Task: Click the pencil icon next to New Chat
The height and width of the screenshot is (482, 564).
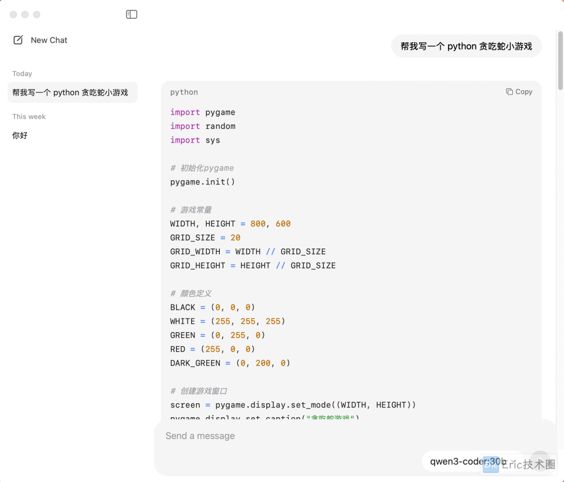Action: click(x=17, y=40)
